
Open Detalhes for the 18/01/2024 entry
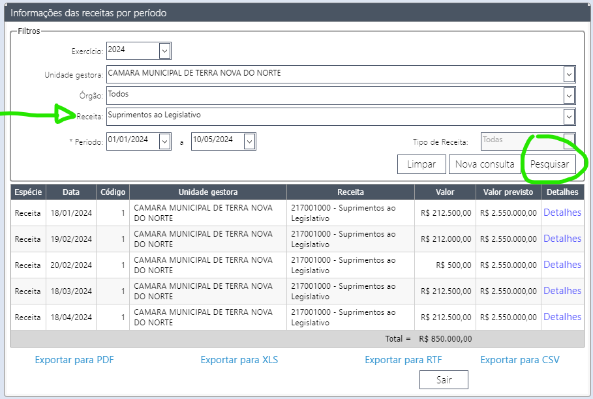click(562, 213)
